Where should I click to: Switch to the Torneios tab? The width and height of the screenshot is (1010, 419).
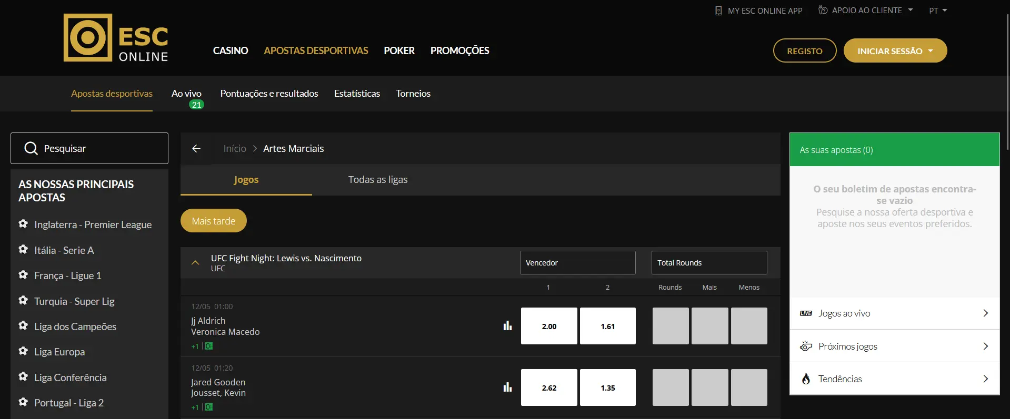click(413, 93)
